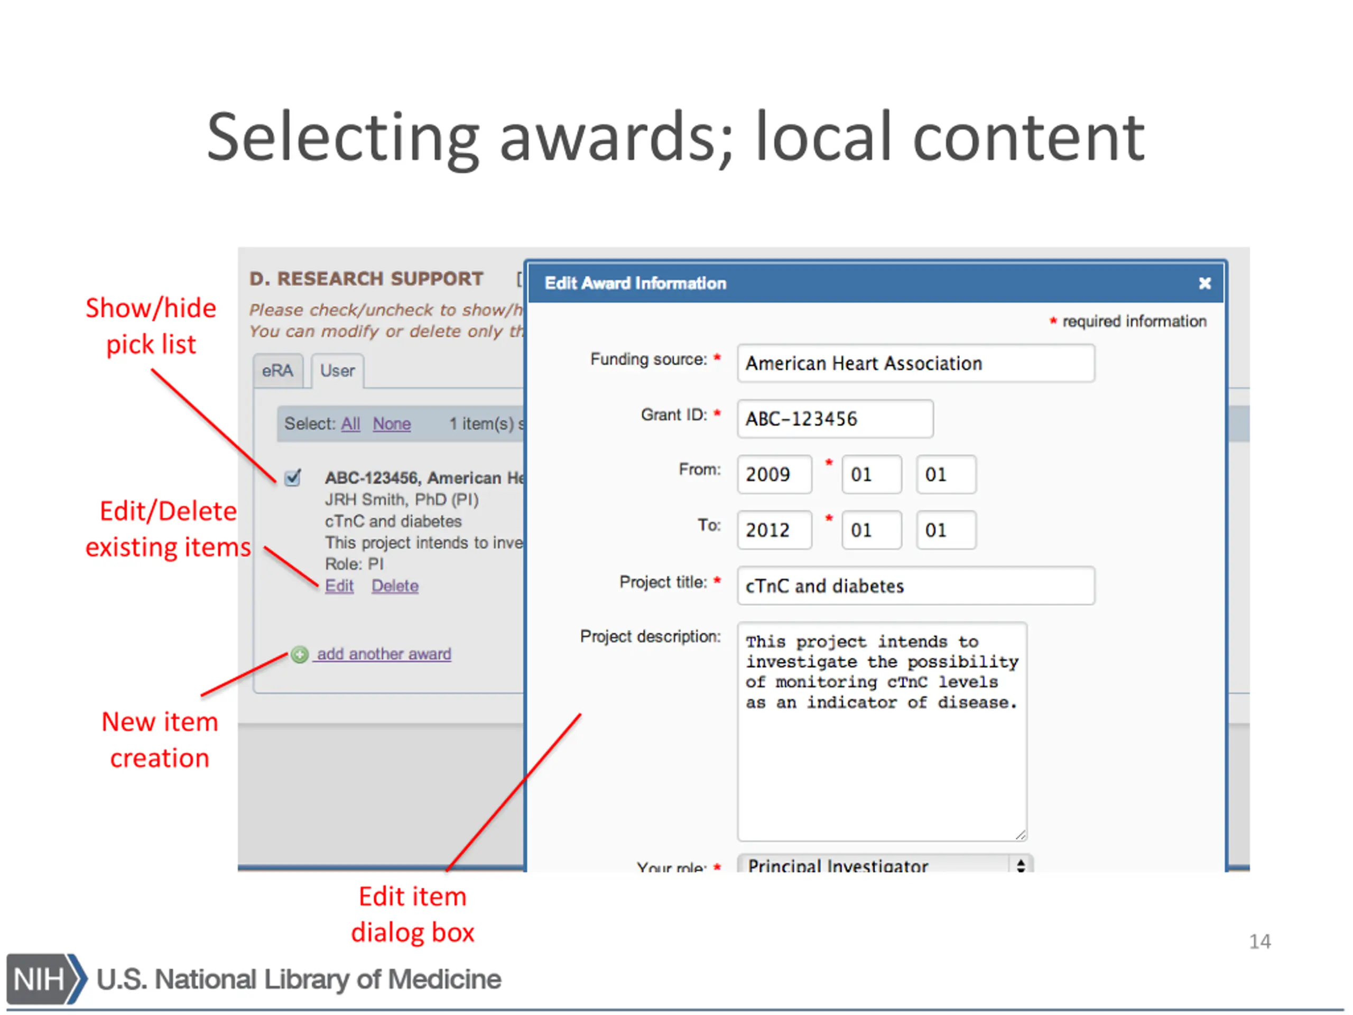Click the None selection link

tap(392, 423)
